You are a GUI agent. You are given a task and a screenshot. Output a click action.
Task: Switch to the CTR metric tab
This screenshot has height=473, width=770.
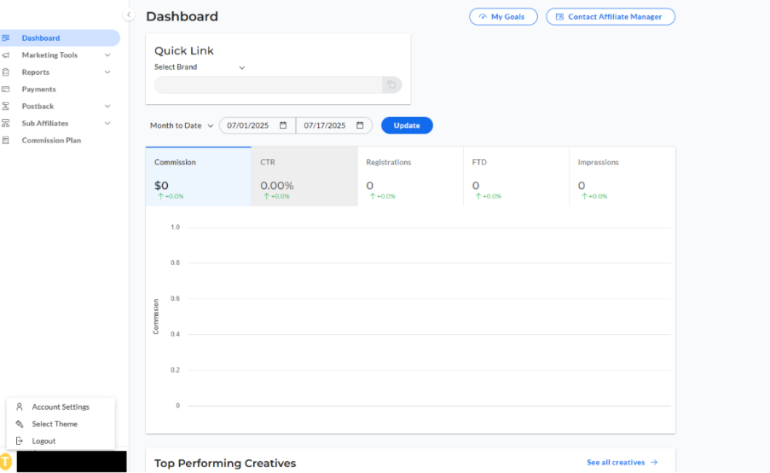point(304,176)
